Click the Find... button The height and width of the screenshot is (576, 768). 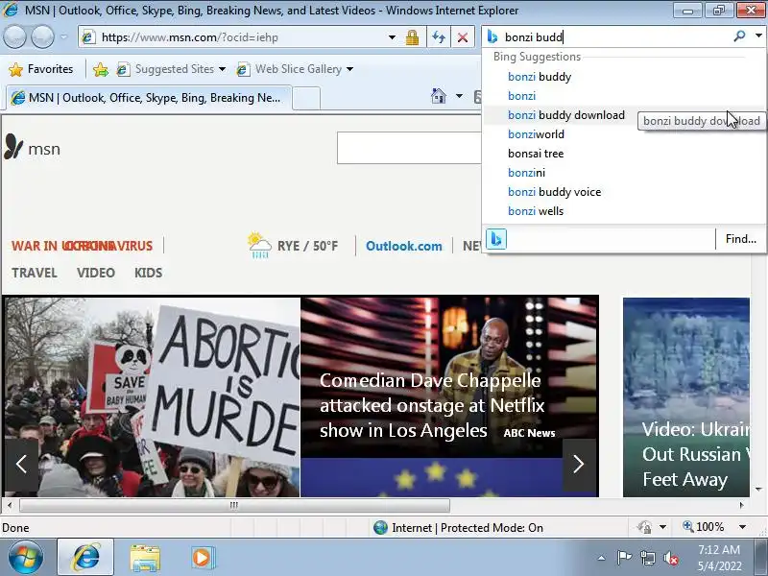[740, 239]
